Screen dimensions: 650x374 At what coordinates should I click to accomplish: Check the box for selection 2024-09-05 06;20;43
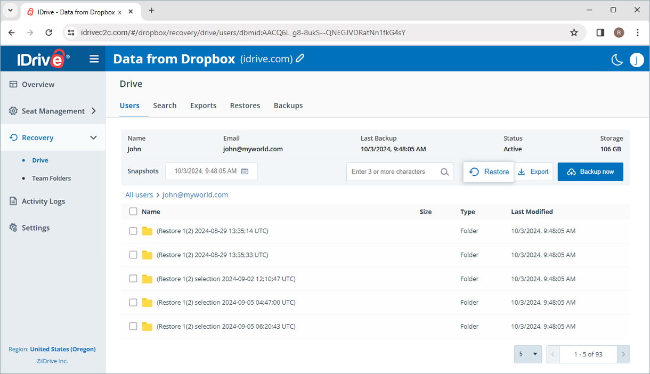tap(133, 327)
